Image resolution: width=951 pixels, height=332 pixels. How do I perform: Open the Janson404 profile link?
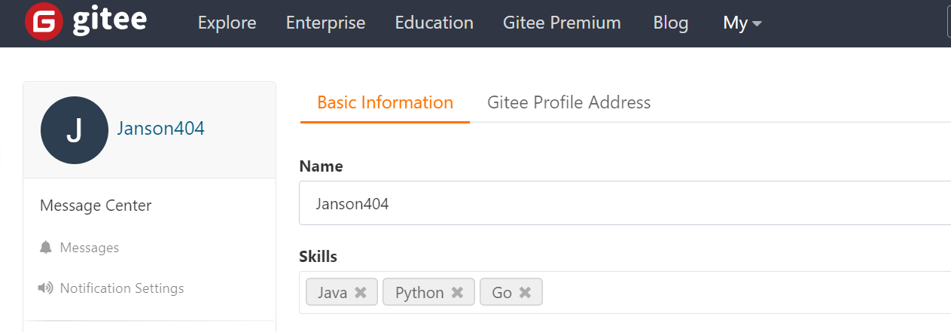click(x=160, y=129)
